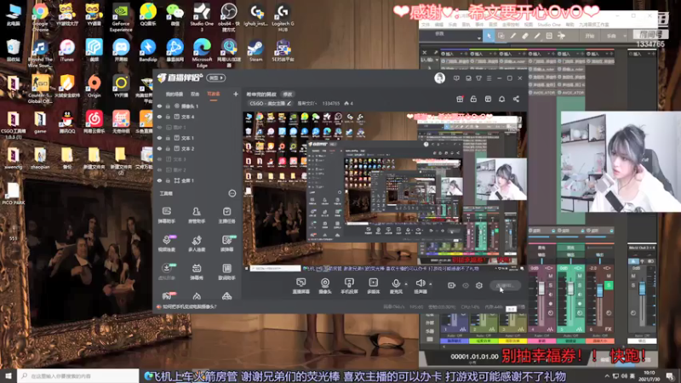Hide the 文本 2 source eye icon
Viewport: 681px width, 383px height.
[x=159, y=148]
